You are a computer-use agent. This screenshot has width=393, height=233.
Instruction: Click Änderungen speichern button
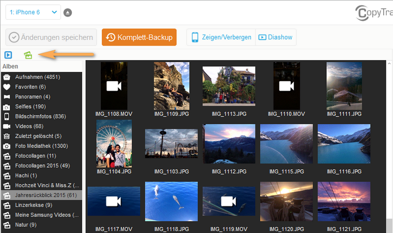point(51,37)
